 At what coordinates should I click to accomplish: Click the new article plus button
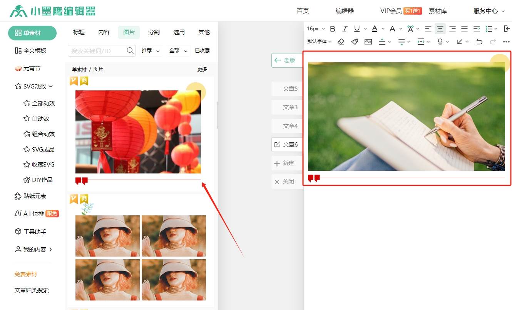(x=284, y=163)
